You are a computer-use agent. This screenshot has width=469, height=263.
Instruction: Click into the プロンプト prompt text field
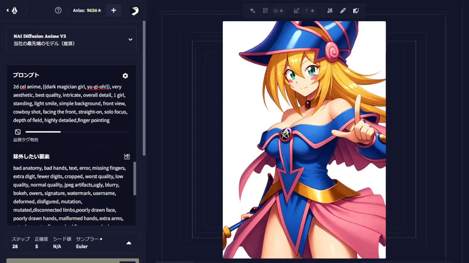click(x=71, y=103)
